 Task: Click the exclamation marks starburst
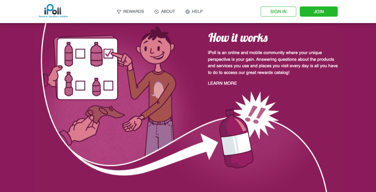[x=256, y=113]
